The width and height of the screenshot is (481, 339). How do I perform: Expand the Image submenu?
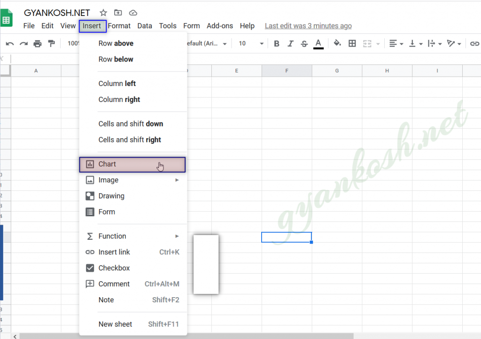point(109,180)
